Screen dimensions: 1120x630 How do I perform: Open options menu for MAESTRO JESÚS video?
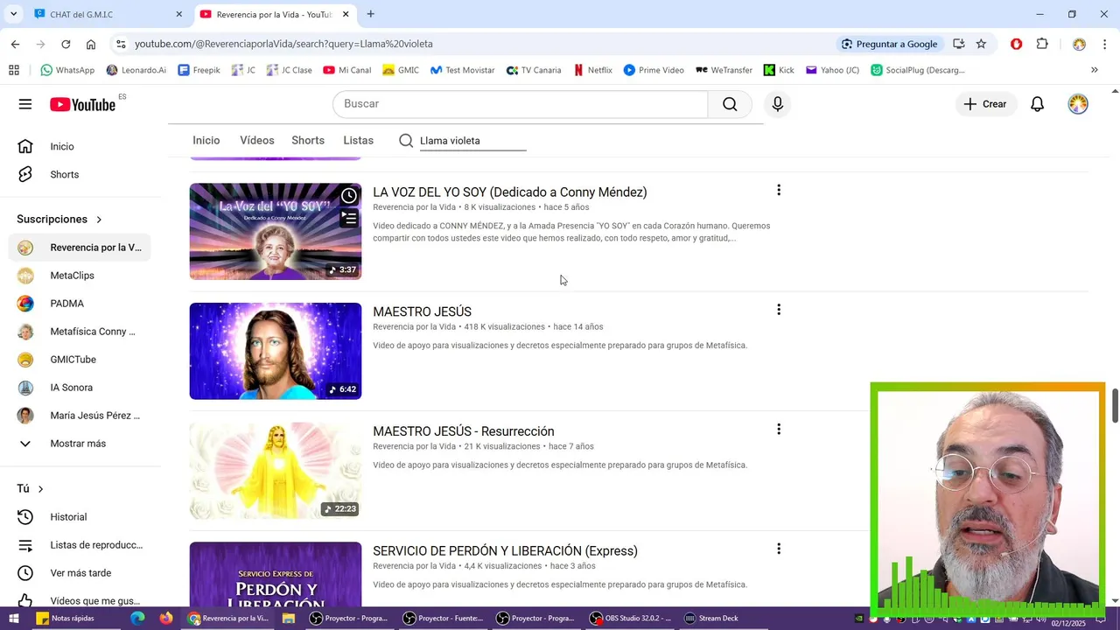[x=779, y=310]
